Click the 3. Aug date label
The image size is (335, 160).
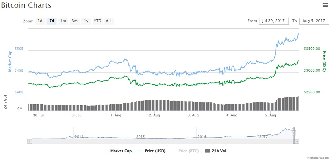coord(193,115)
